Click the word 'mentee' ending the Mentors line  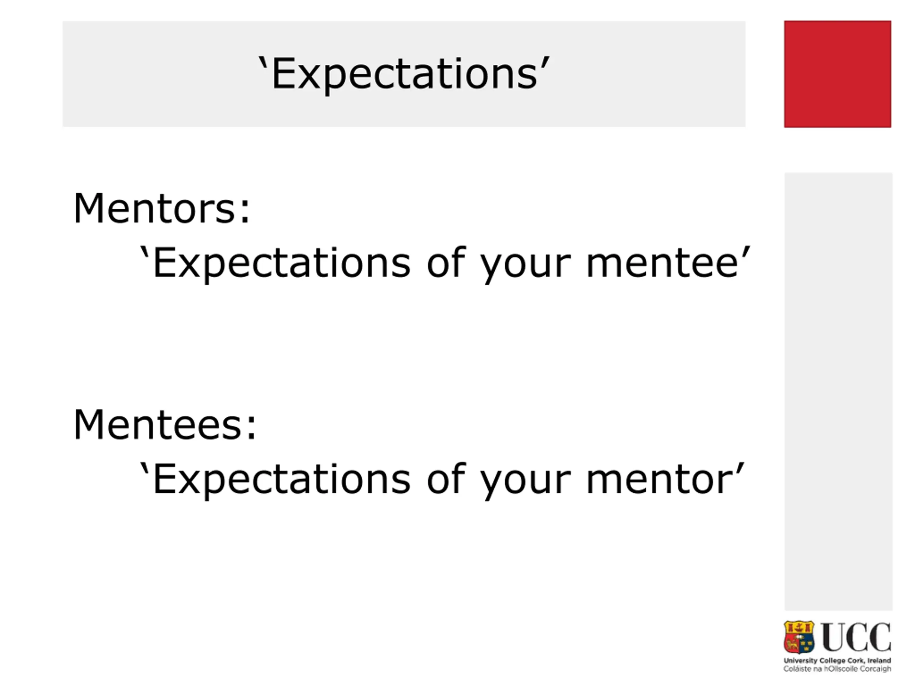(x=663, y=263)
